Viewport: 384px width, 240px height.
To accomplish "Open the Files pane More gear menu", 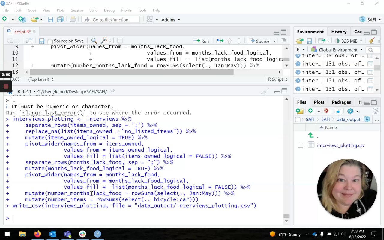I will click(x=352, y=111).
